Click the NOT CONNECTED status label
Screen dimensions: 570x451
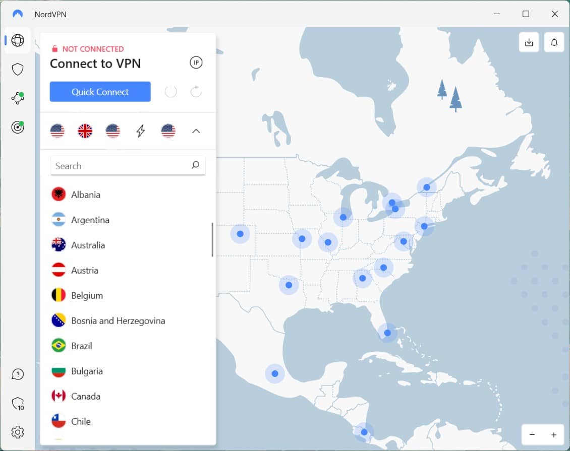[x=93, y=49]
